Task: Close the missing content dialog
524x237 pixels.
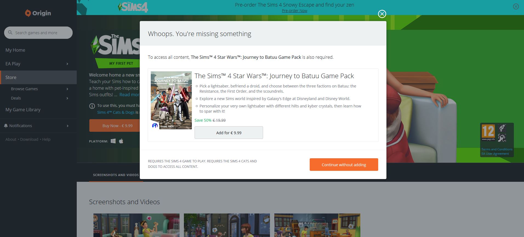Action: click(x=382, y=14)
